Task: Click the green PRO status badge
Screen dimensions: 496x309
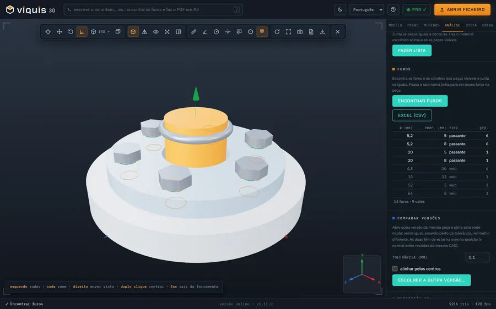Action: [x=417, y=9]
